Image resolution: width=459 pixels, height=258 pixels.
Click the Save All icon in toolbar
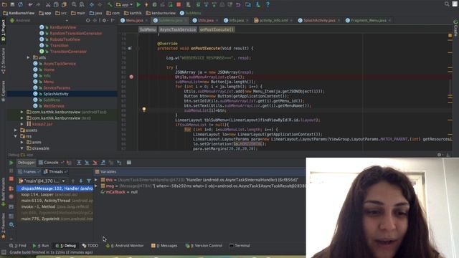(x=12, y=4)
